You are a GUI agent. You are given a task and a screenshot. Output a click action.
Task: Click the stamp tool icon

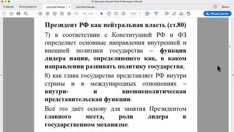tap(189, 14)
